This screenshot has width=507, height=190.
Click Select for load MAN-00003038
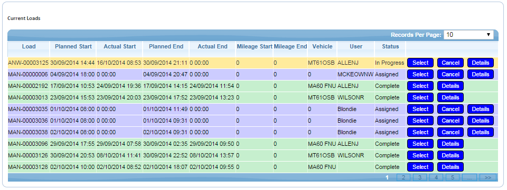[420, 132]
